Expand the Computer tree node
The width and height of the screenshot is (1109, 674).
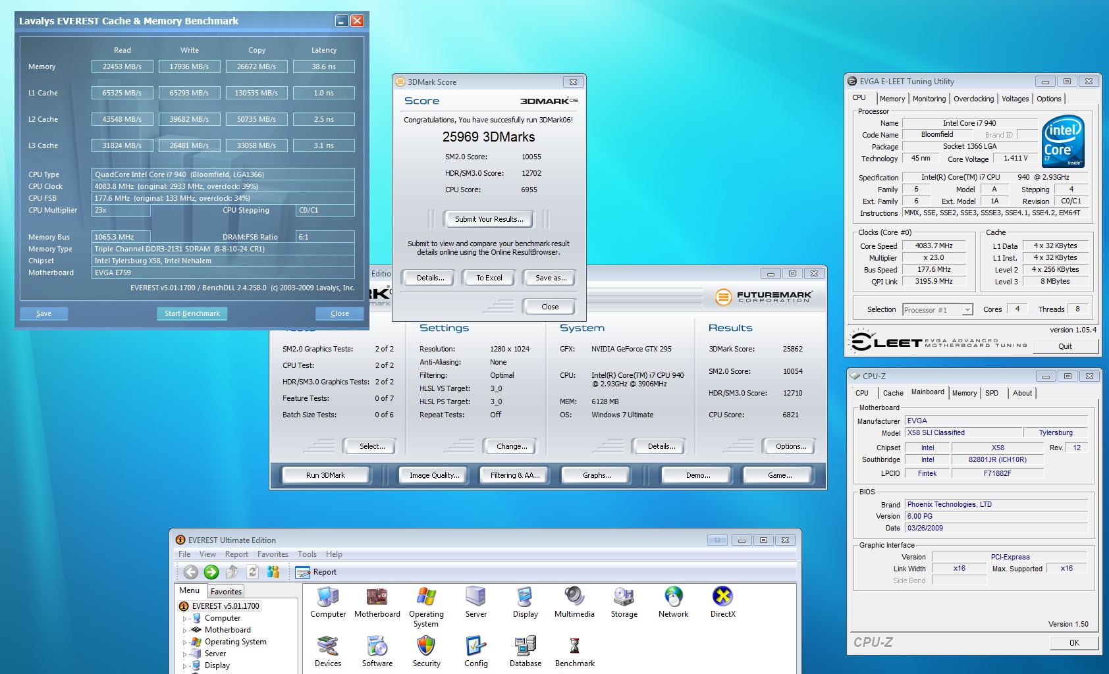coord(184,619)
